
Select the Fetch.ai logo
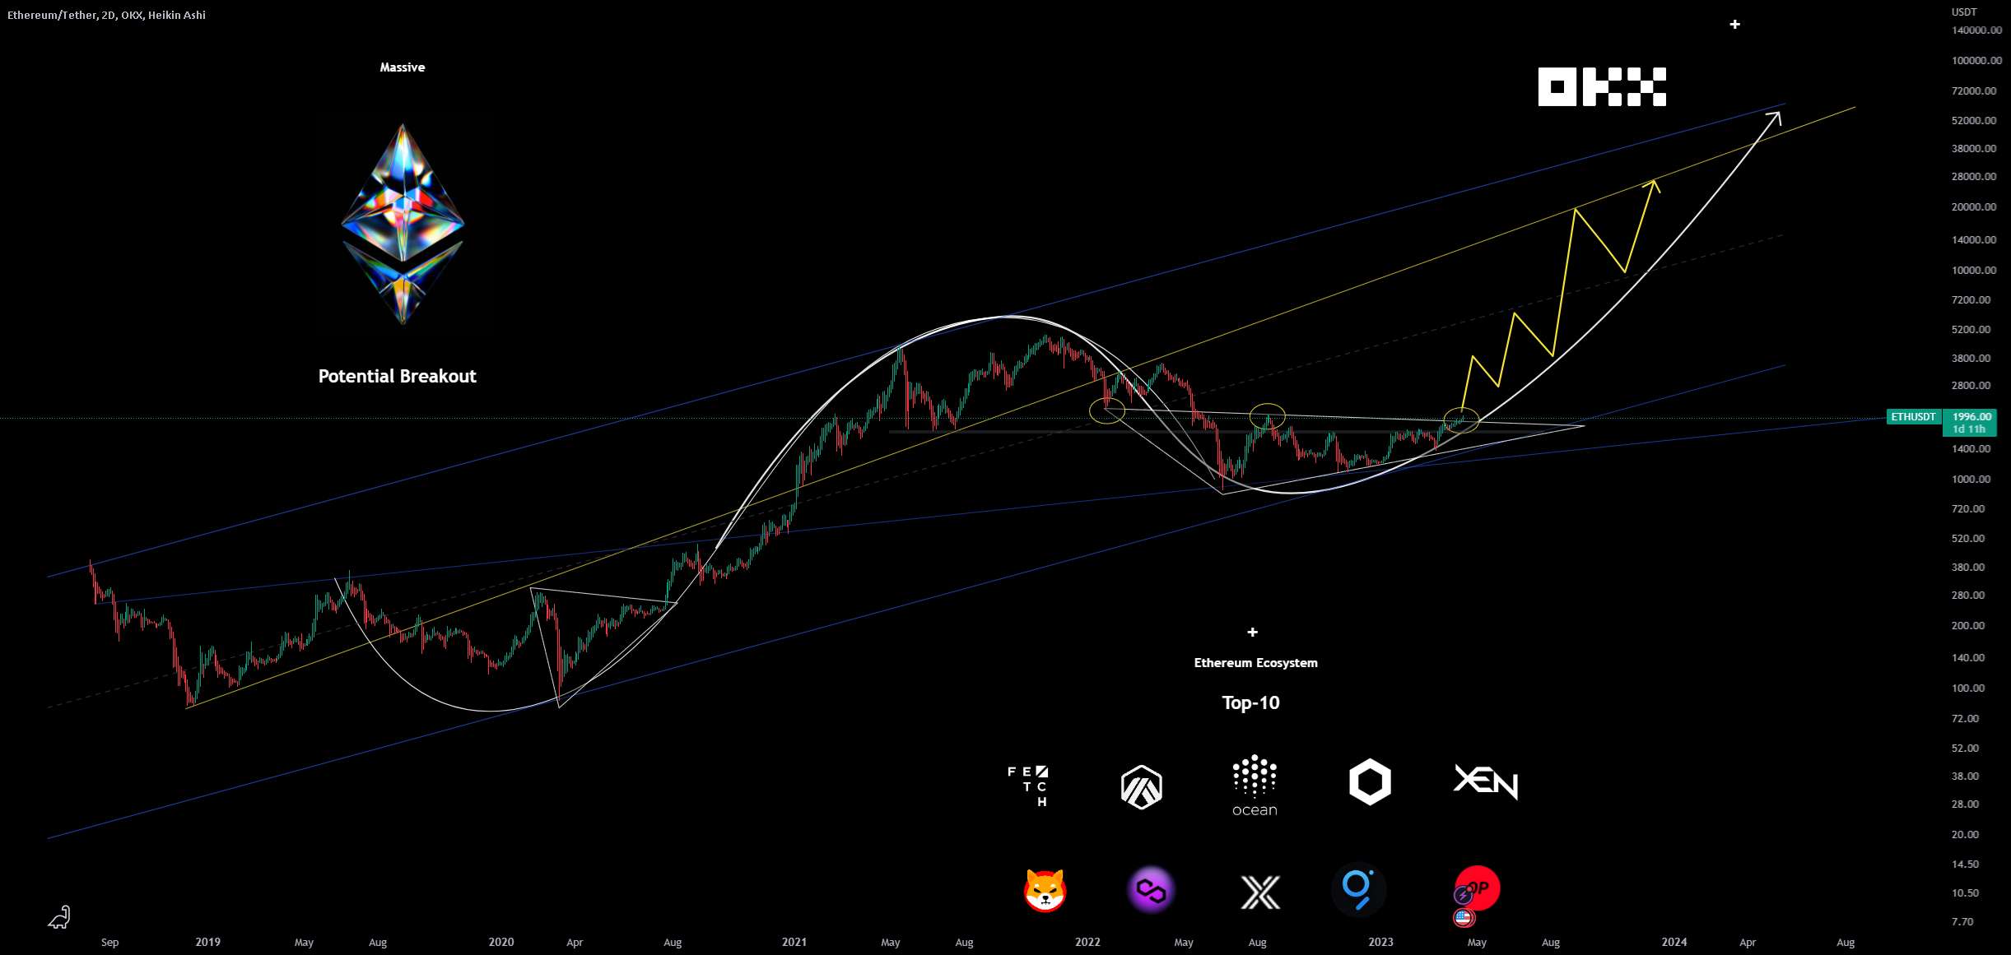click(x=1028, y=786)
